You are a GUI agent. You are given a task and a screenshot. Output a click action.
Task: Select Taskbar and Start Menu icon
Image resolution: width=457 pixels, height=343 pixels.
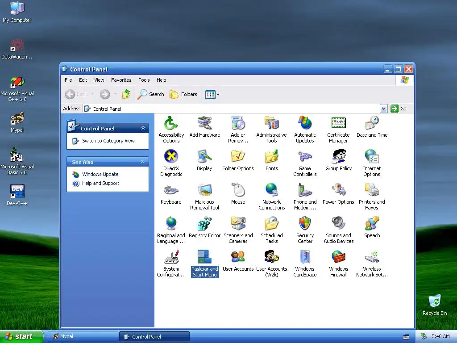(x=204, y=257)
